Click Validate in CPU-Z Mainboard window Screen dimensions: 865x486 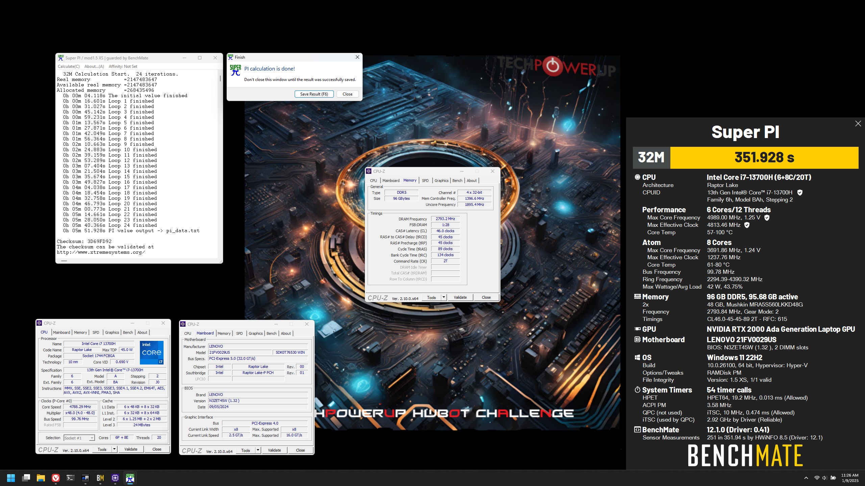click(274, 450)
